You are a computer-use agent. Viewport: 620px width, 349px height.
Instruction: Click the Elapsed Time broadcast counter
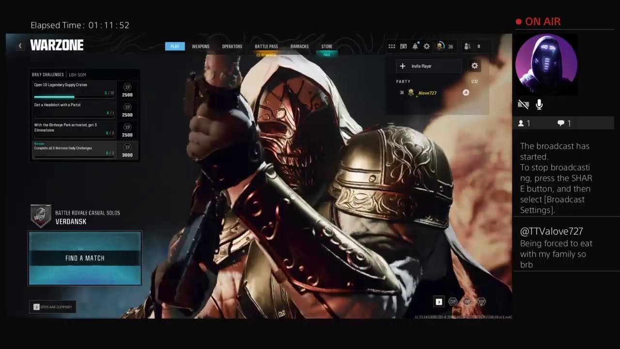pos(80,25)
